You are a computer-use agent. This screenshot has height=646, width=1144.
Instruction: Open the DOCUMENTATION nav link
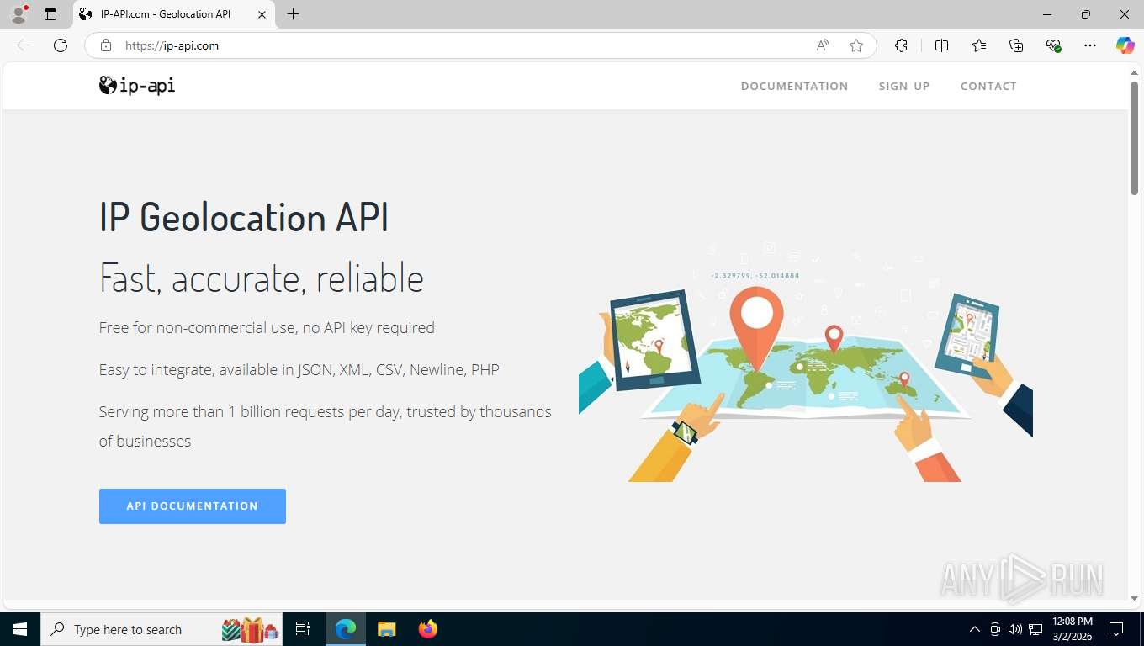794,86
